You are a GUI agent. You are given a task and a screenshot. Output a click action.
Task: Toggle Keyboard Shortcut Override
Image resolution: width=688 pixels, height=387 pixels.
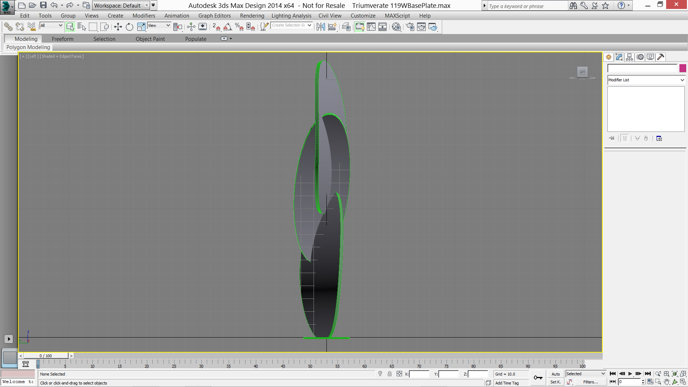[x=203, y=27]
